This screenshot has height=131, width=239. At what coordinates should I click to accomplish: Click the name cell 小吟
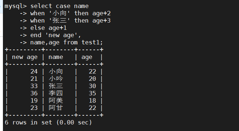pyautogui.click(x=56, y=79)
